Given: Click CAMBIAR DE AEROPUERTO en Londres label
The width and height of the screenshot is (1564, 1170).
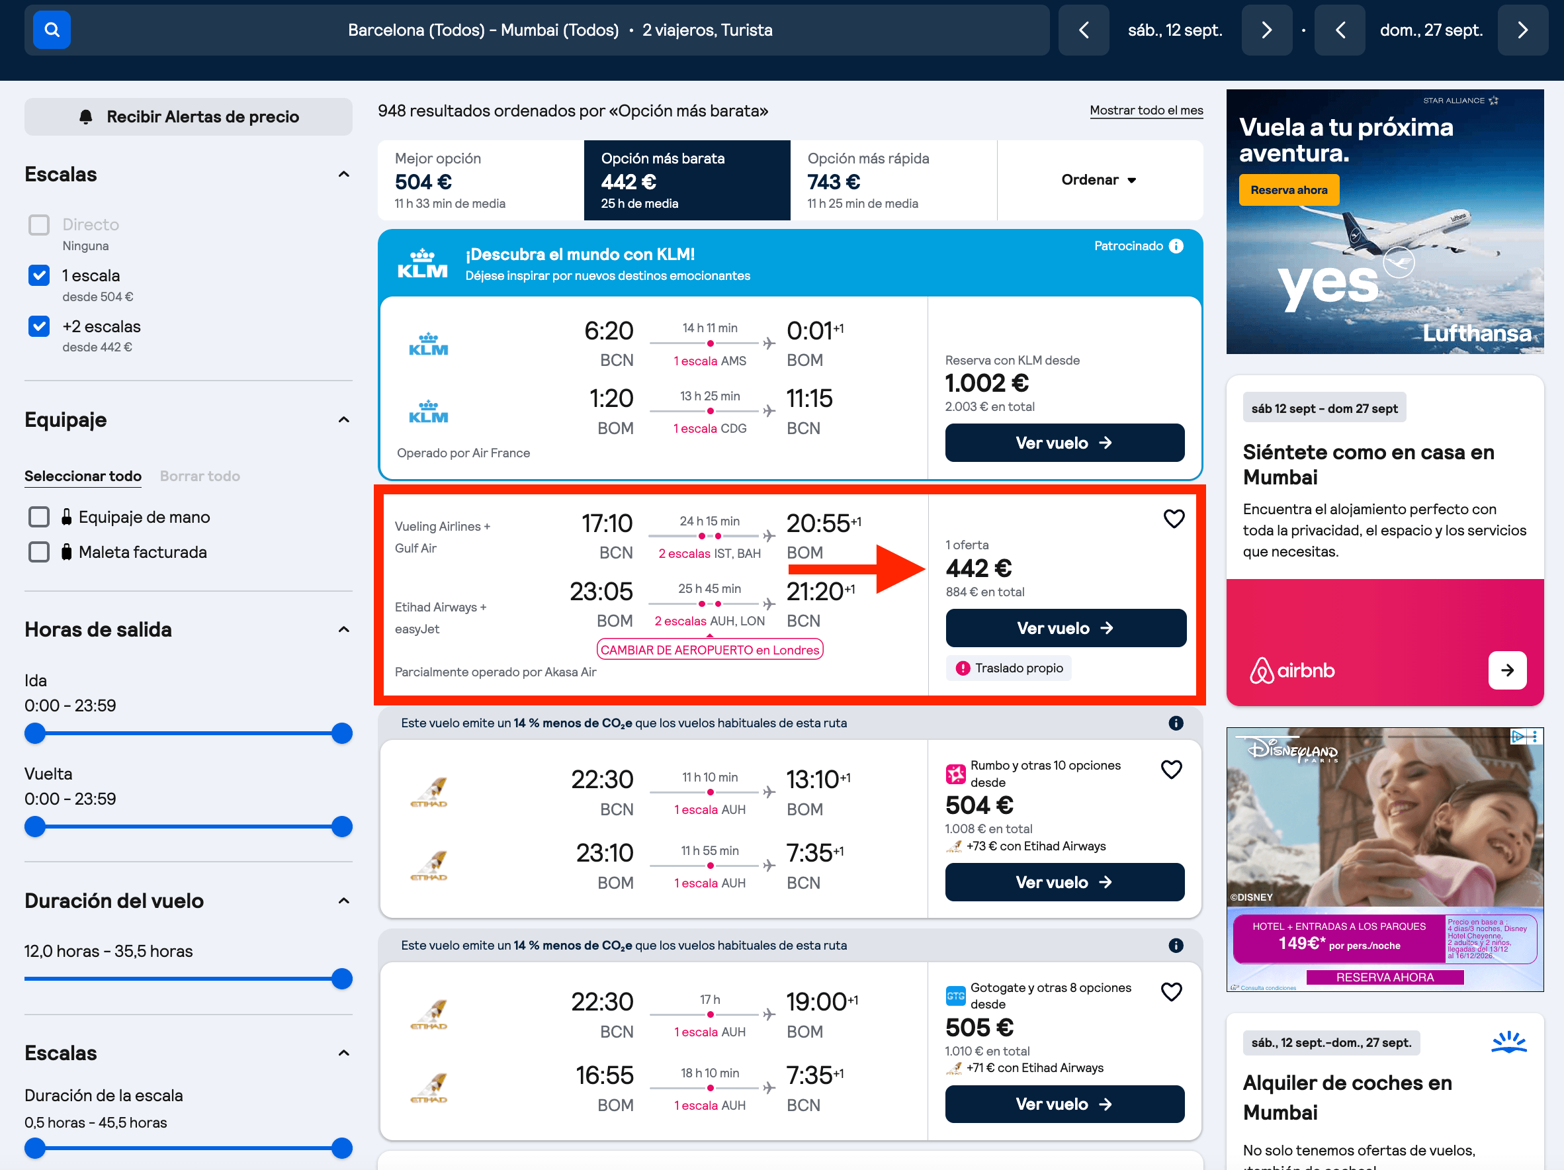Looking at the screenshot, I should tap(710, 649).
